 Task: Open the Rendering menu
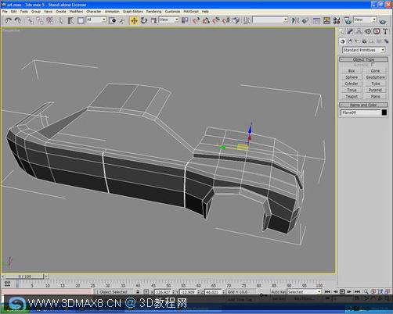(x=153, y=12)
